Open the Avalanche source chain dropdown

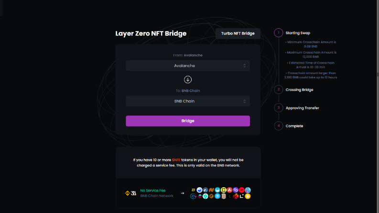188,66
